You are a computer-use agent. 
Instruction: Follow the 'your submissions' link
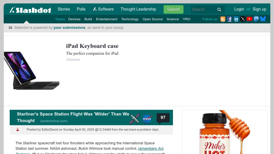pos(69,28)
